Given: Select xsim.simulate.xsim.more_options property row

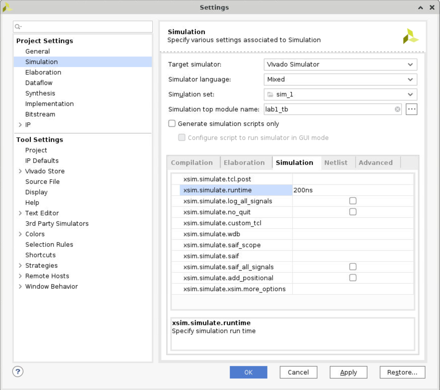Looking at the screenshot, I should pyautogui.click(x=293, y=289).
